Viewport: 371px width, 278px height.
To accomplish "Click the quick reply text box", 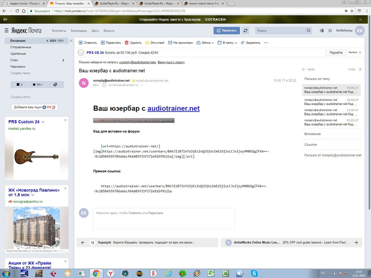I will pos(163,218).
